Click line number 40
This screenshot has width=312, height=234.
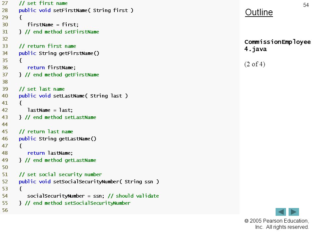(5, 96)
